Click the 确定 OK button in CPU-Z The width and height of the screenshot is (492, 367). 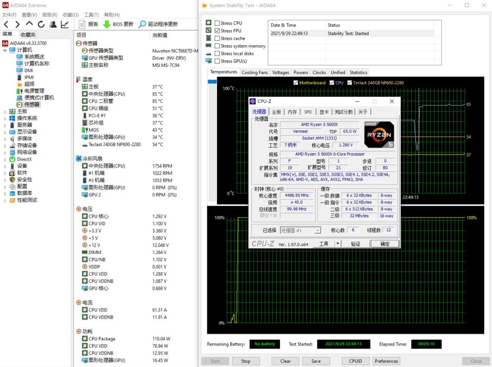point(385,244)
